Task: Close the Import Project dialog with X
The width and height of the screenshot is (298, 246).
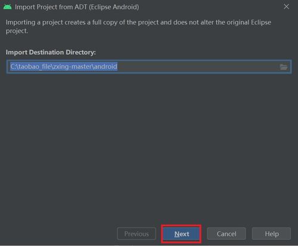Action: point(286,7)
